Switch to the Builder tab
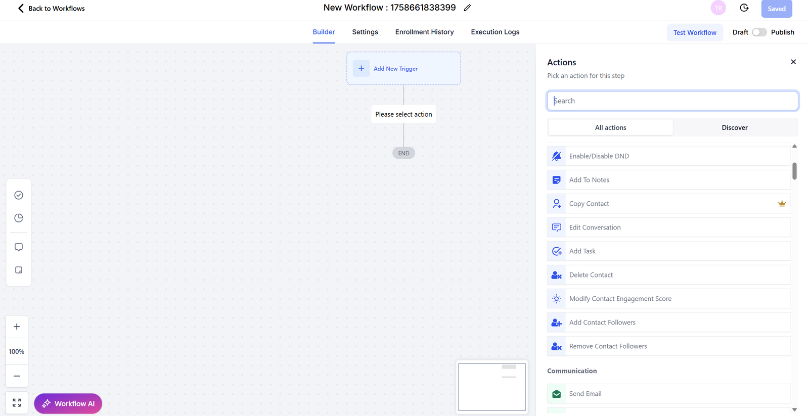This screenshot has width=809, height=416. point(324,32)
